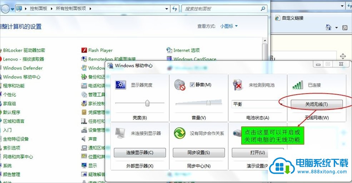
Task: Open 自定义链接 favorites bar item
Action: (289, 18)
